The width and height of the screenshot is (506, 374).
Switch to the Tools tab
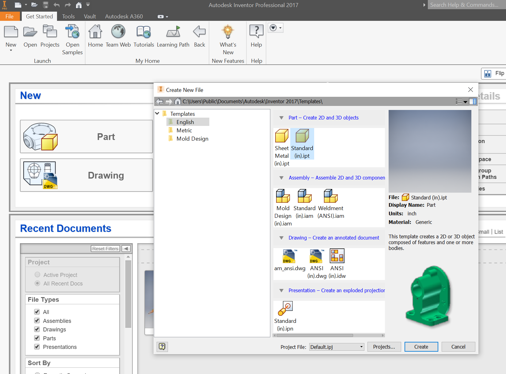68,16
